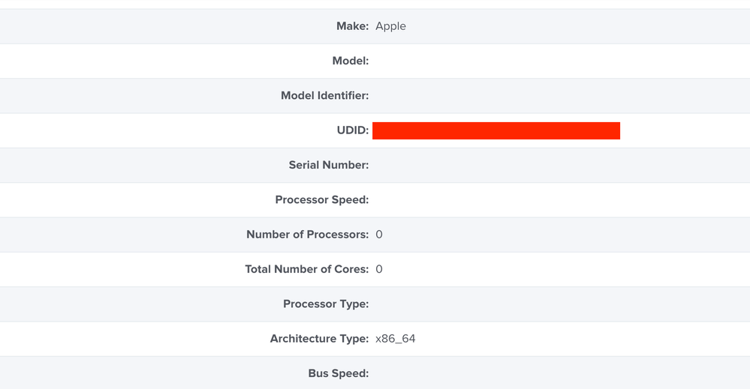This screenshot has height=389, width=750.
Task: Click the Number of Processors label
Action: point(308,235)
